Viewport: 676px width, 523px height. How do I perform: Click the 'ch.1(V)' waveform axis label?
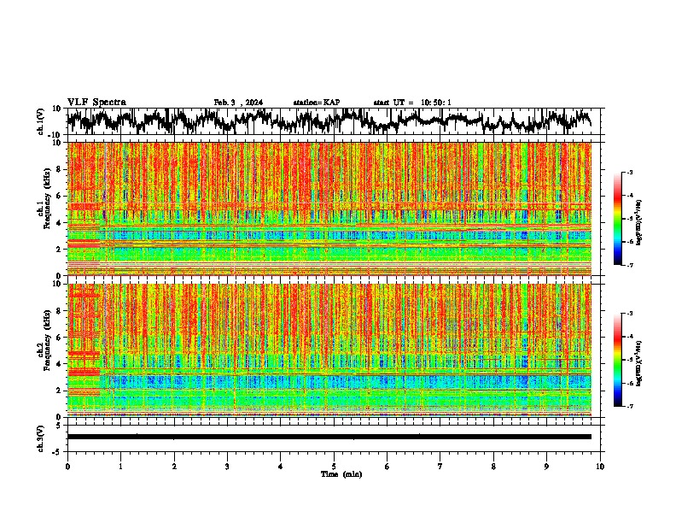41,121
